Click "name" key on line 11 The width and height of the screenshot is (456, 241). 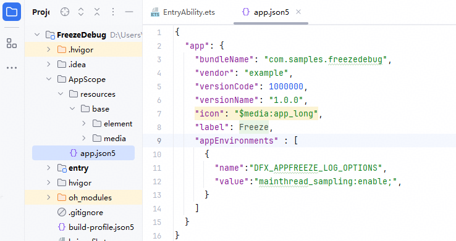[229, 168]
